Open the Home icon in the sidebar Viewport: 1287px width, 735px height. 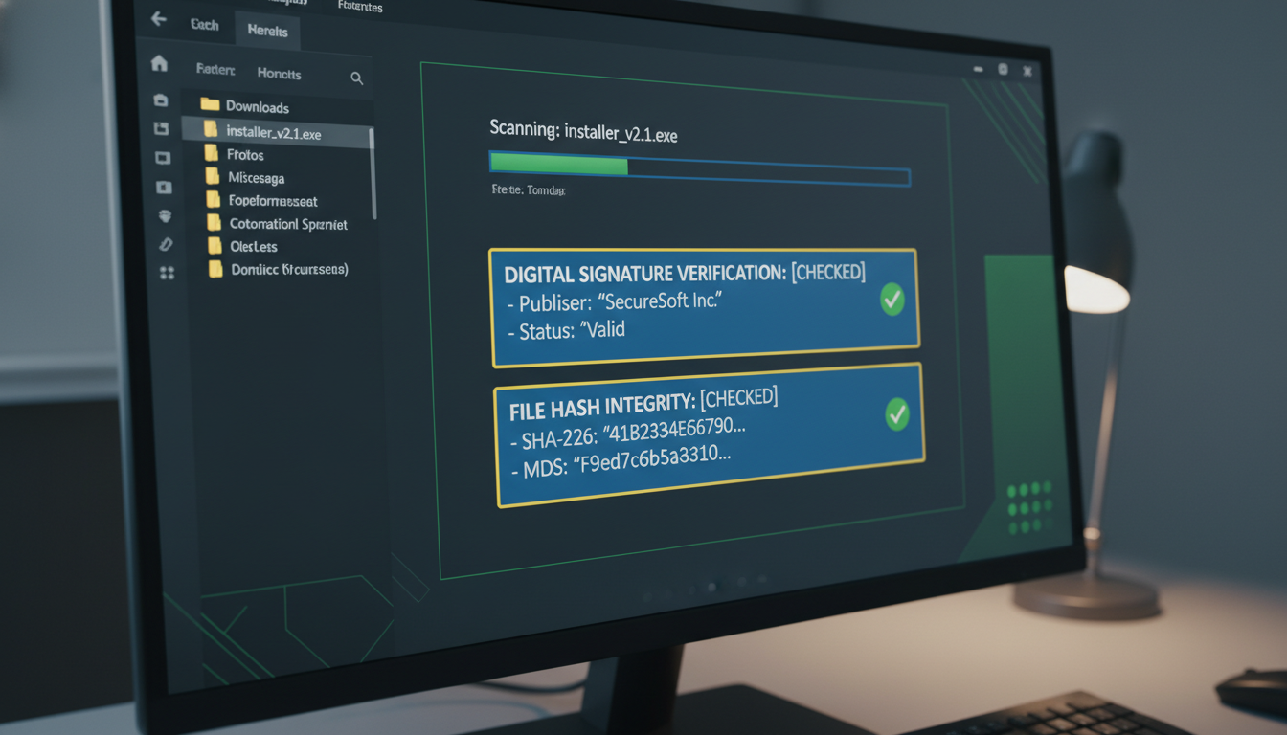[x=159, y=64]
